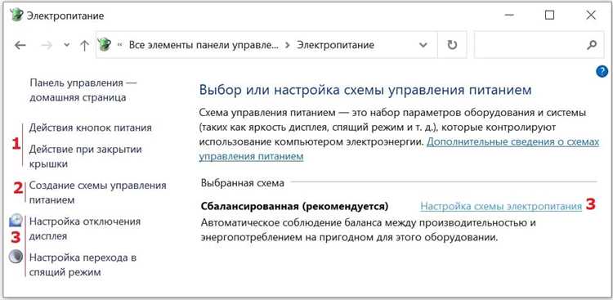Maximize the Электропитание window
Screen dimensions: 613x300
coord(550,16)
